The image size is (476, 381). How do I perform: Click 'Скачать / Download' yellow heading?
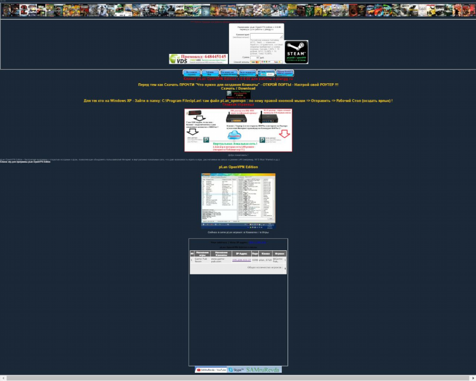click(x=238, y=88)
